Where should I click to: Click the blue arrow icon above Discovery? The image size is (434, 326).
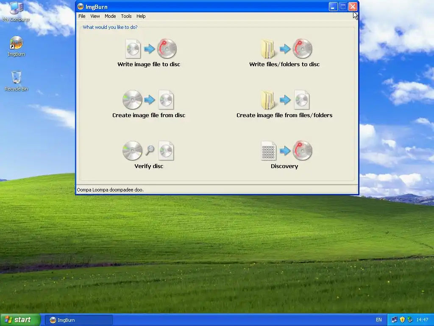(x=285, y=151)
